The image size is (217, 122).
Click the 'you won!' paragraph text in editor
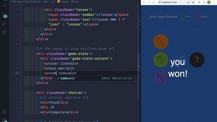pos(58,68)
